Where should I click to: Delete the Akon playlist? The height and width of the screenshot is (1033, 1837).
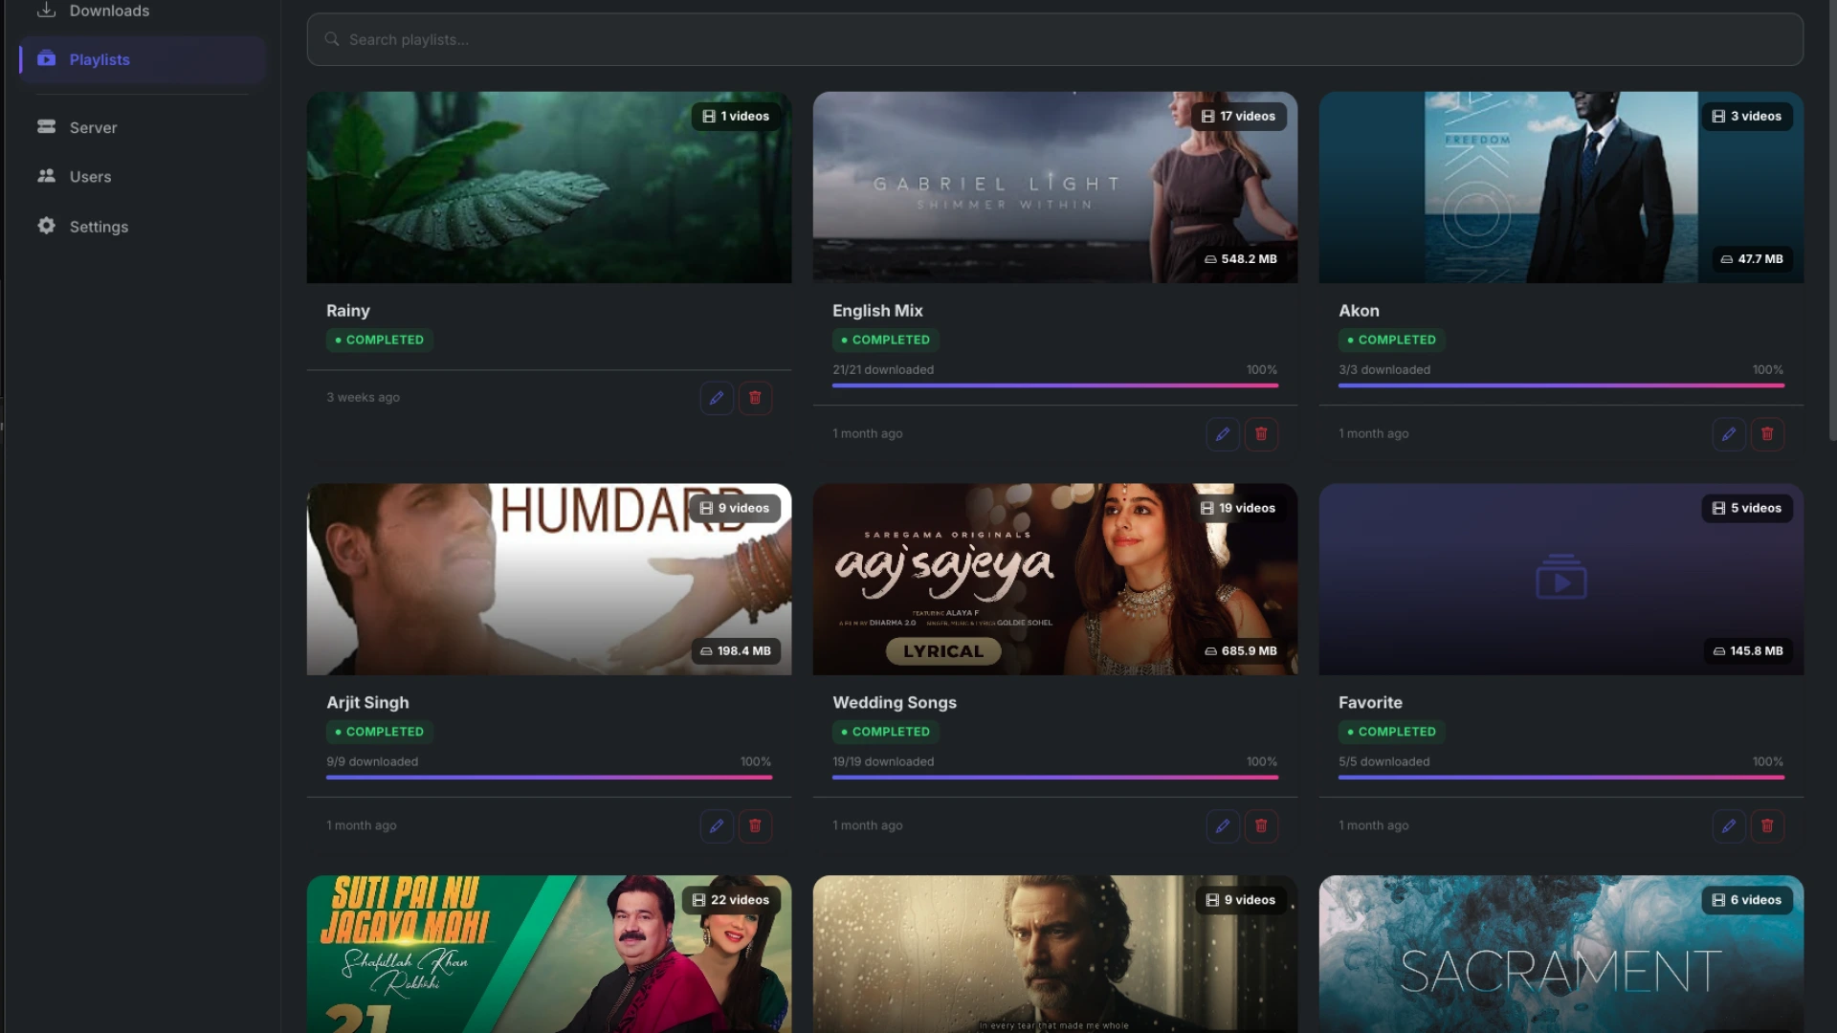point(1767,434)
